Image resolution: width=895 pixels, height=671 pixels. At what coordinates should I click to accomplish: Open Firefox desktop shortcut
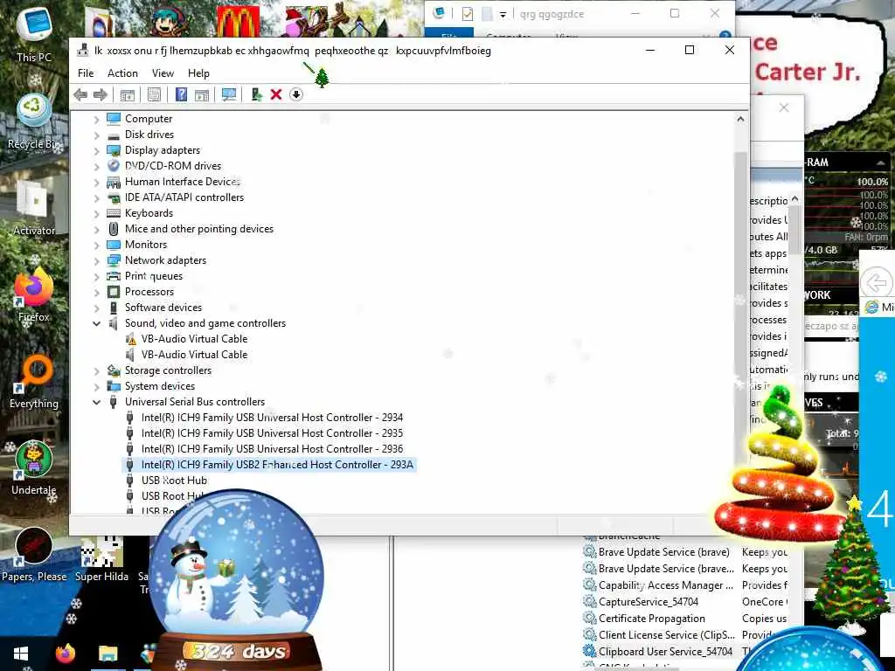tap(34, 294)
